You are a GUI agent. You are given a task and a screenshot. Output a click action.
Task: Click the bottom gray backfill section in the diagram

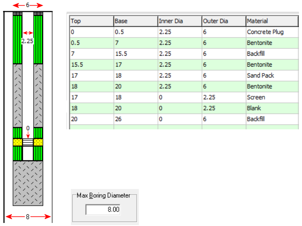(28, 183)
